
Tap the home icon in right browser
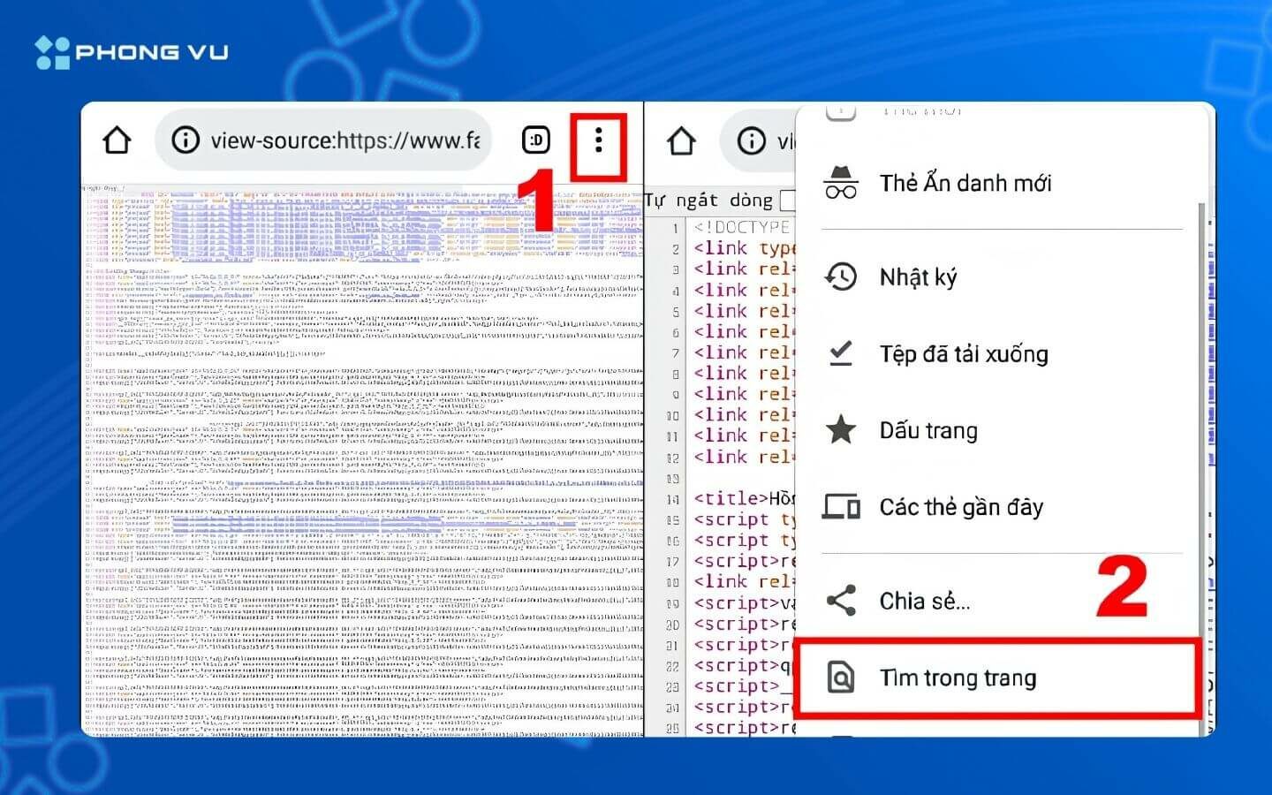pyautogui.click(x=681, y=140)
